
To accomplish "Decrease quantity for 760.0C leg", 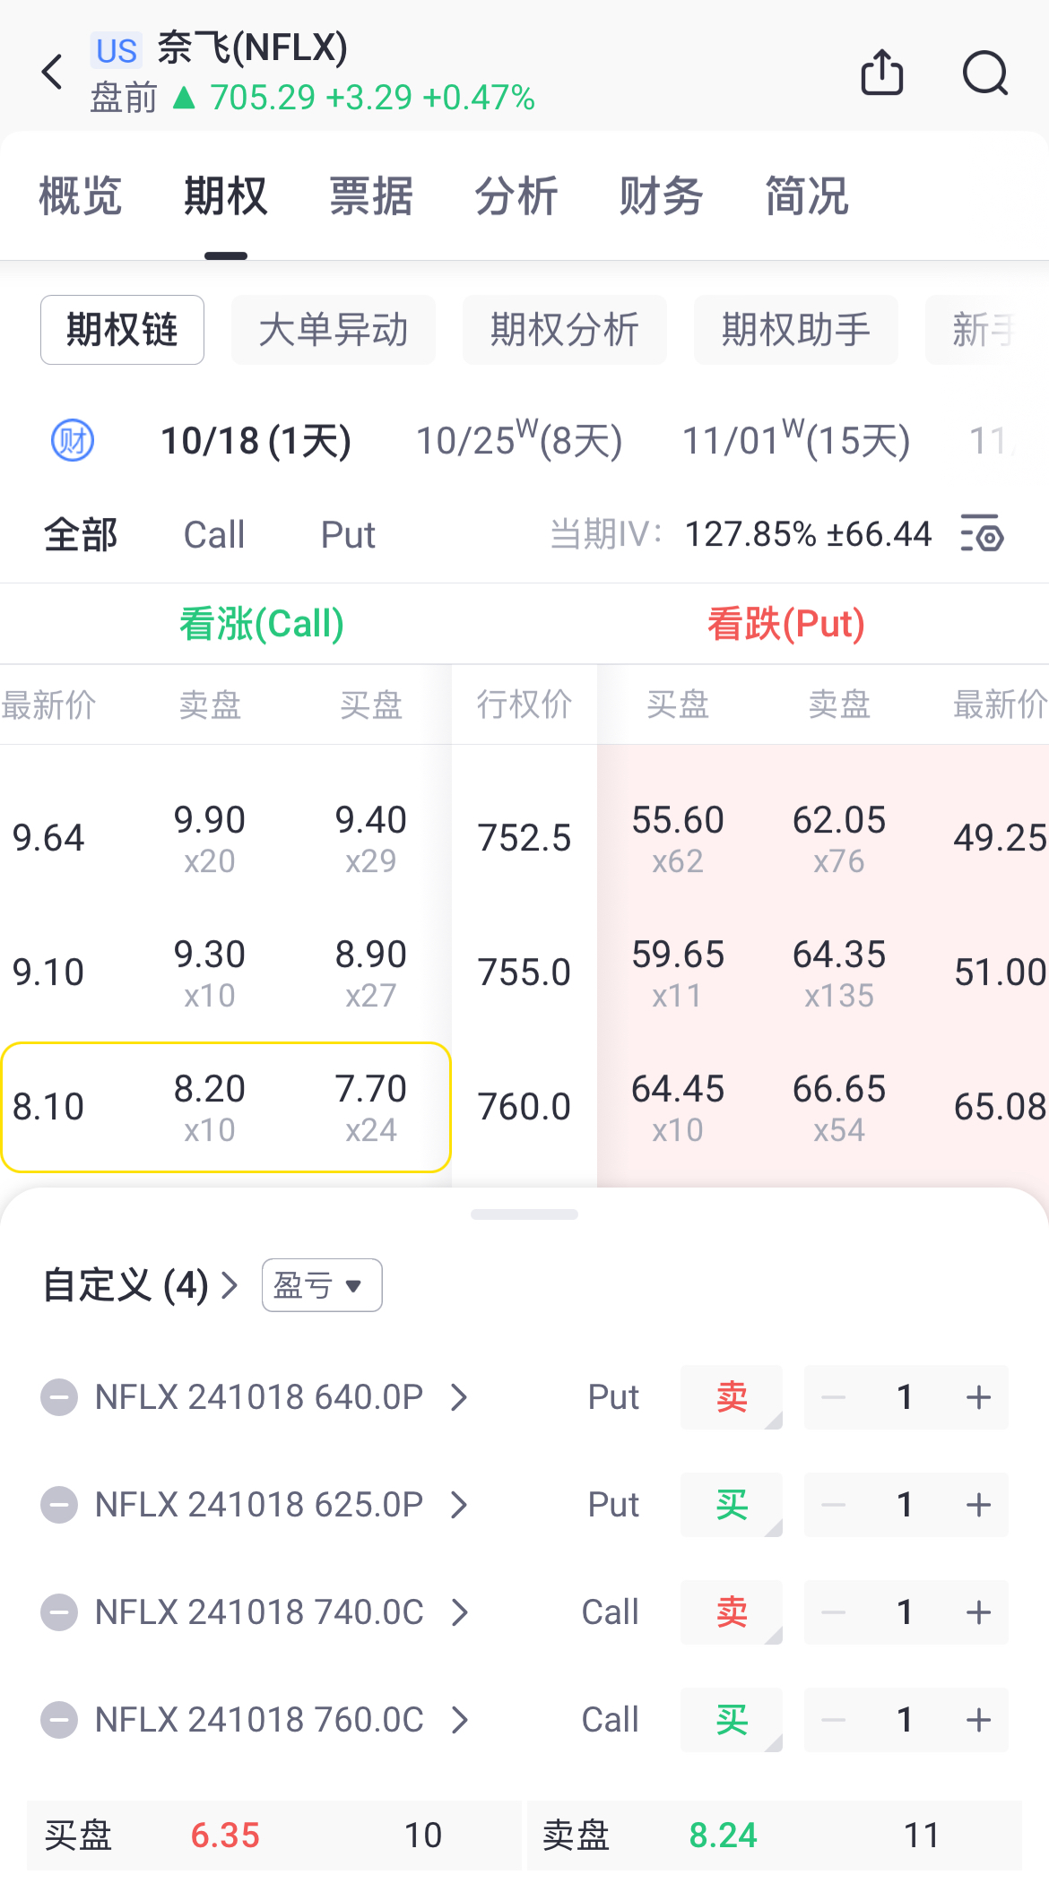I will (834, 1719).
